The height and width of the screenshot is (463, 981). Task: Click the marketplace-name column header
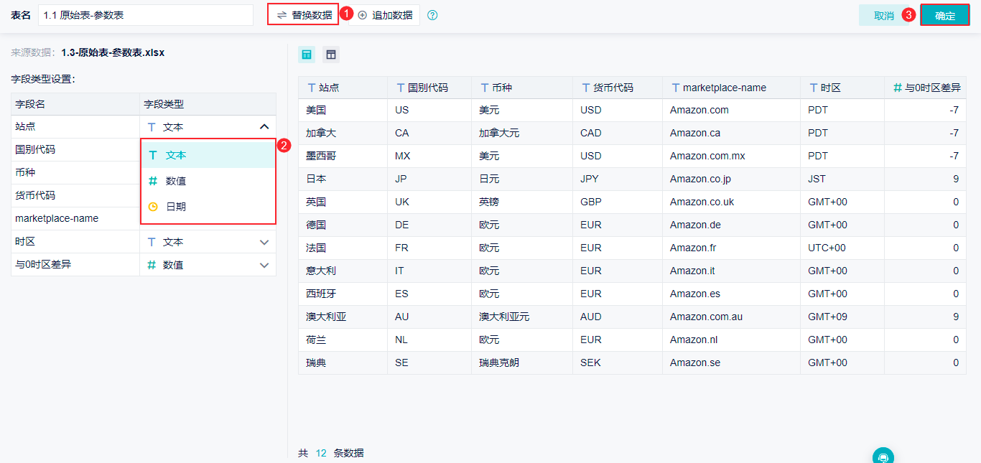click(x=731, y=88)
